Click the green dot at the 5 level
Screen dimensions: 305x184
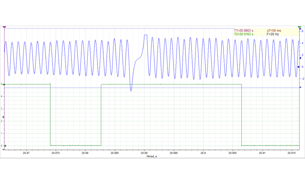(5, 84)
